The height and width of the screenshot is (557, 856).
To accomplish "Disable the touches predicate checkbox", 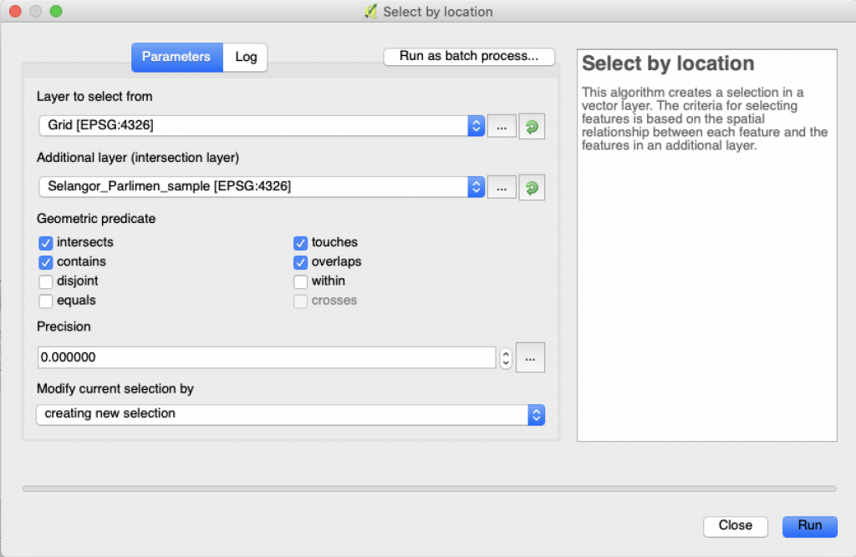I will [301, 243].
